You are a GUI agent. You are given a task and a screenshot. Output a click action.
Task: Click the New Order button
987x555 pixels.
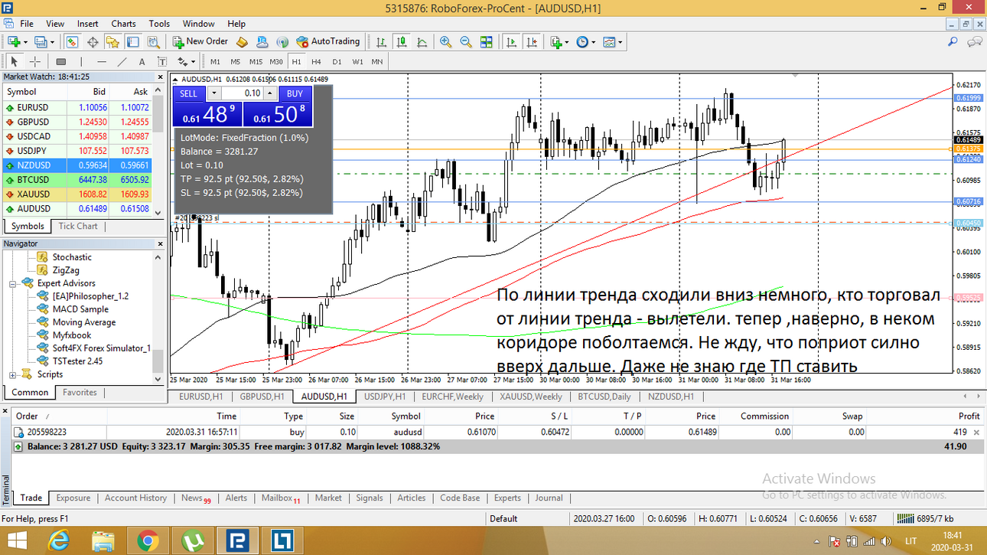click(x=200, y=41)
